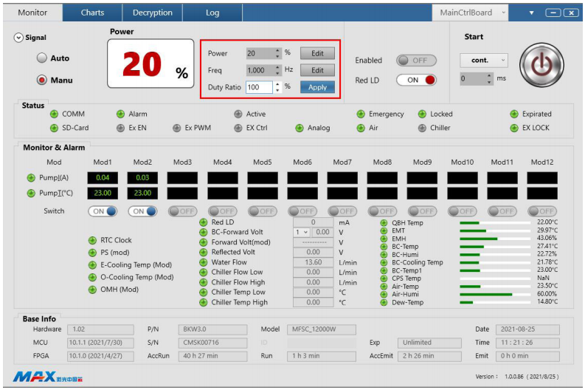Click the Duty Ratio input field
Image resolution: width=585 pixels, height=390 pixels.
(259, 87)
